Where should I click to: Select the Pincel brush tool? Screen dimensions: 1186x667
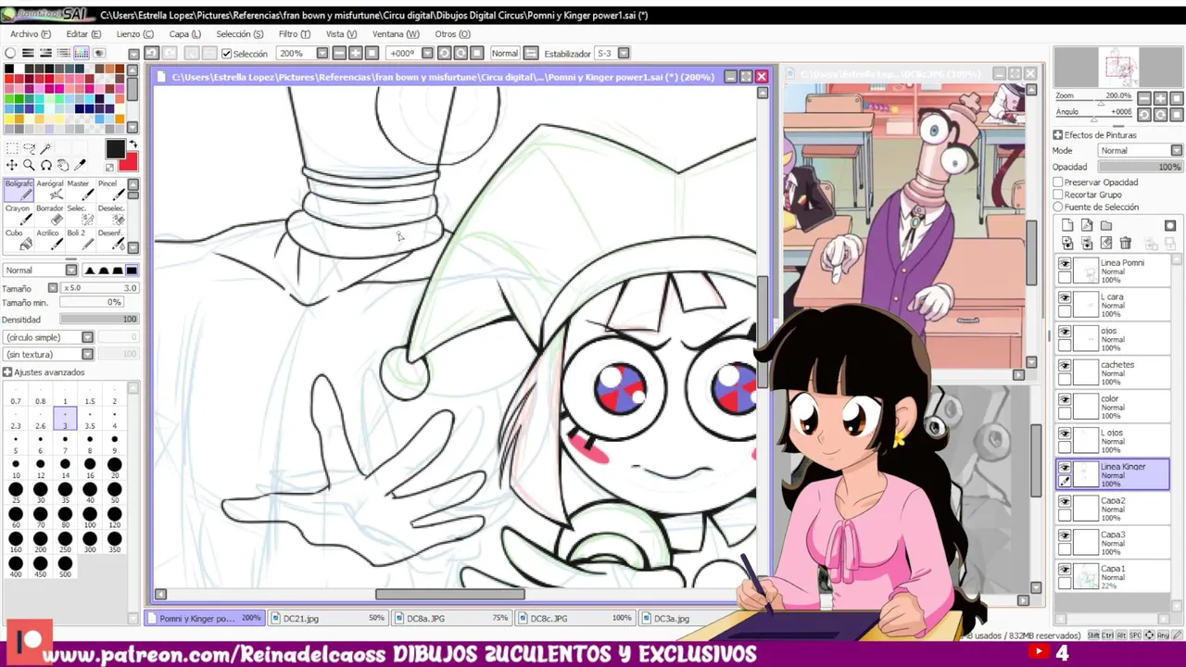pos(111,189)
